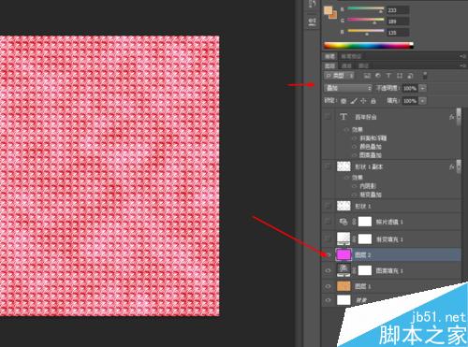Hide the magenta layer 2 via eye icon
Viewport: 468px width, 347px height.
click(329, 255)
